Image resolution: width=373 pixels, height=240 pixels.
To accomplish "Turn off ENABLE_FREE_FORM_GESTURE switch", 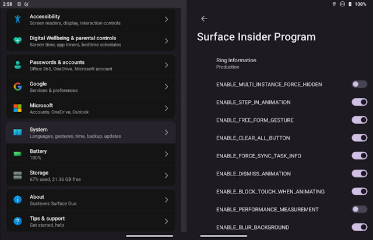I will 360,120.
